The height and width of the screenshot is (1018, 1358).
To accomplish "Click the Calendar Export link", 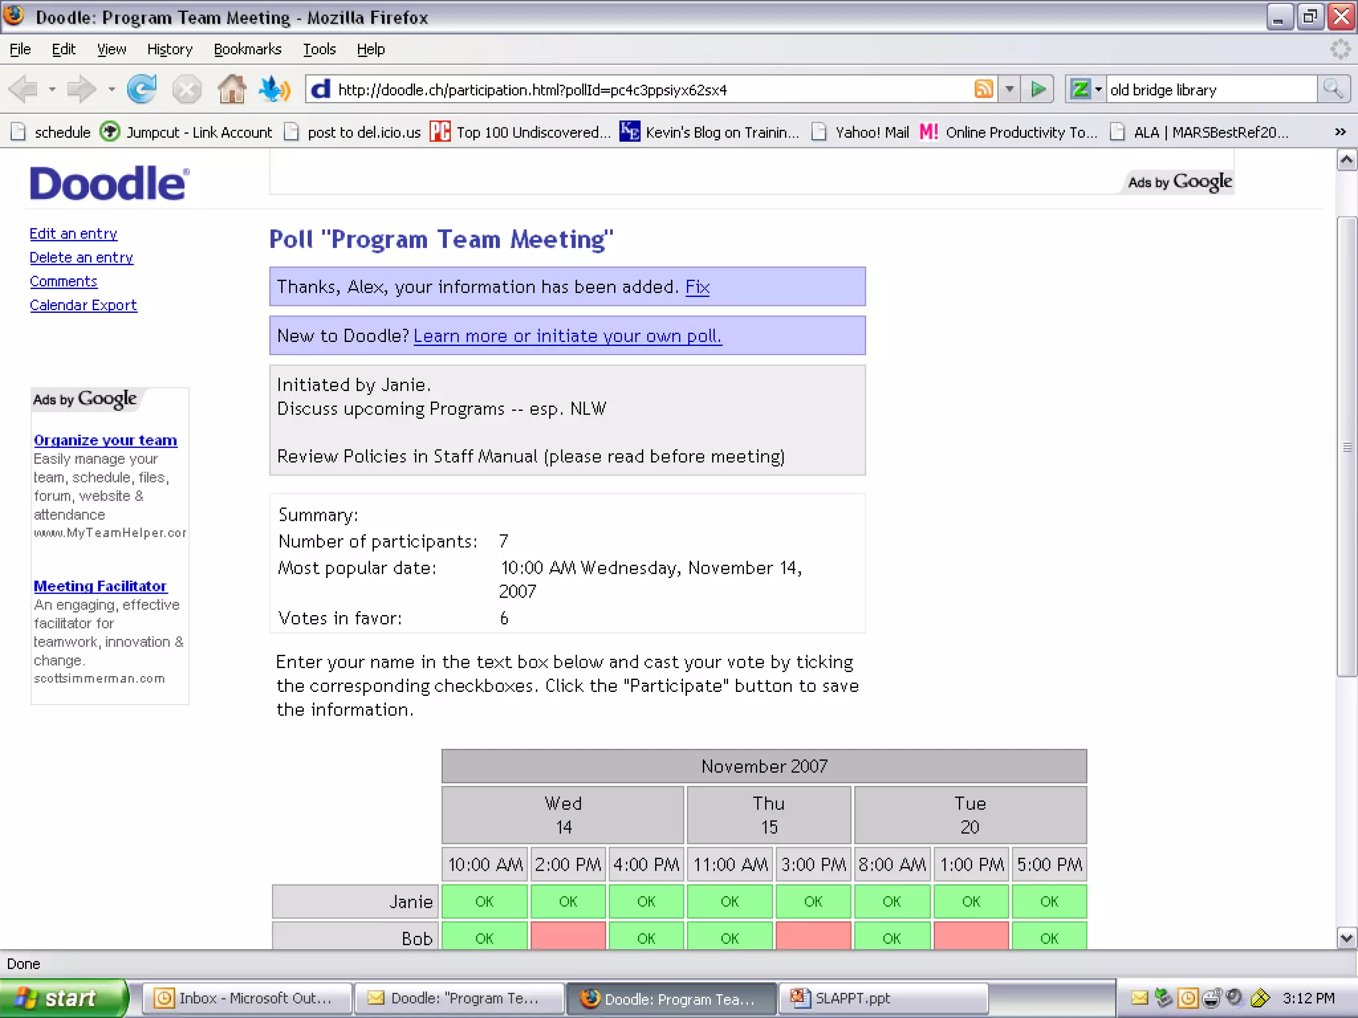I will [x=84, y=305].
